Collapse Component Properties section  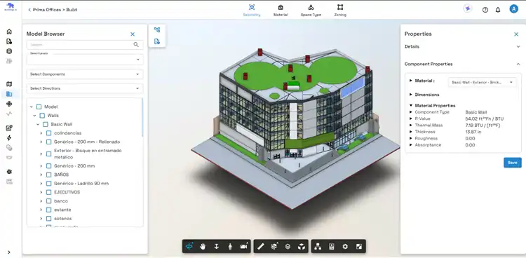click(x=518, y=64)
